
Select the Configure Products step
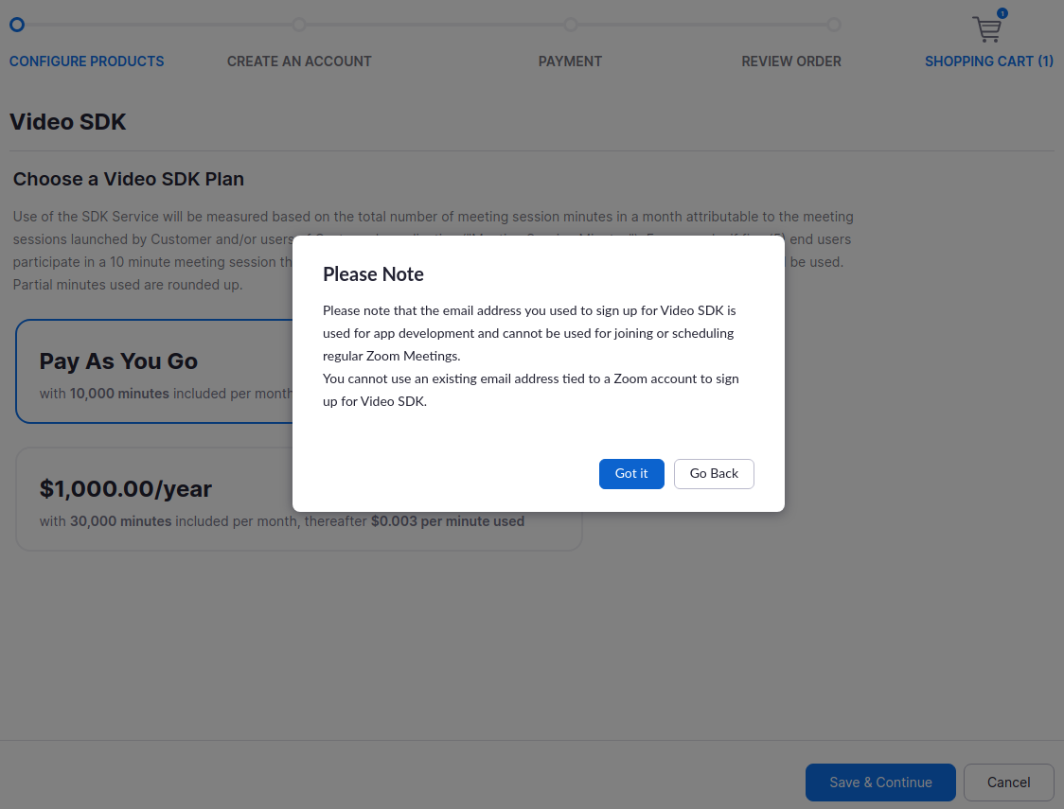click(86, 62)
